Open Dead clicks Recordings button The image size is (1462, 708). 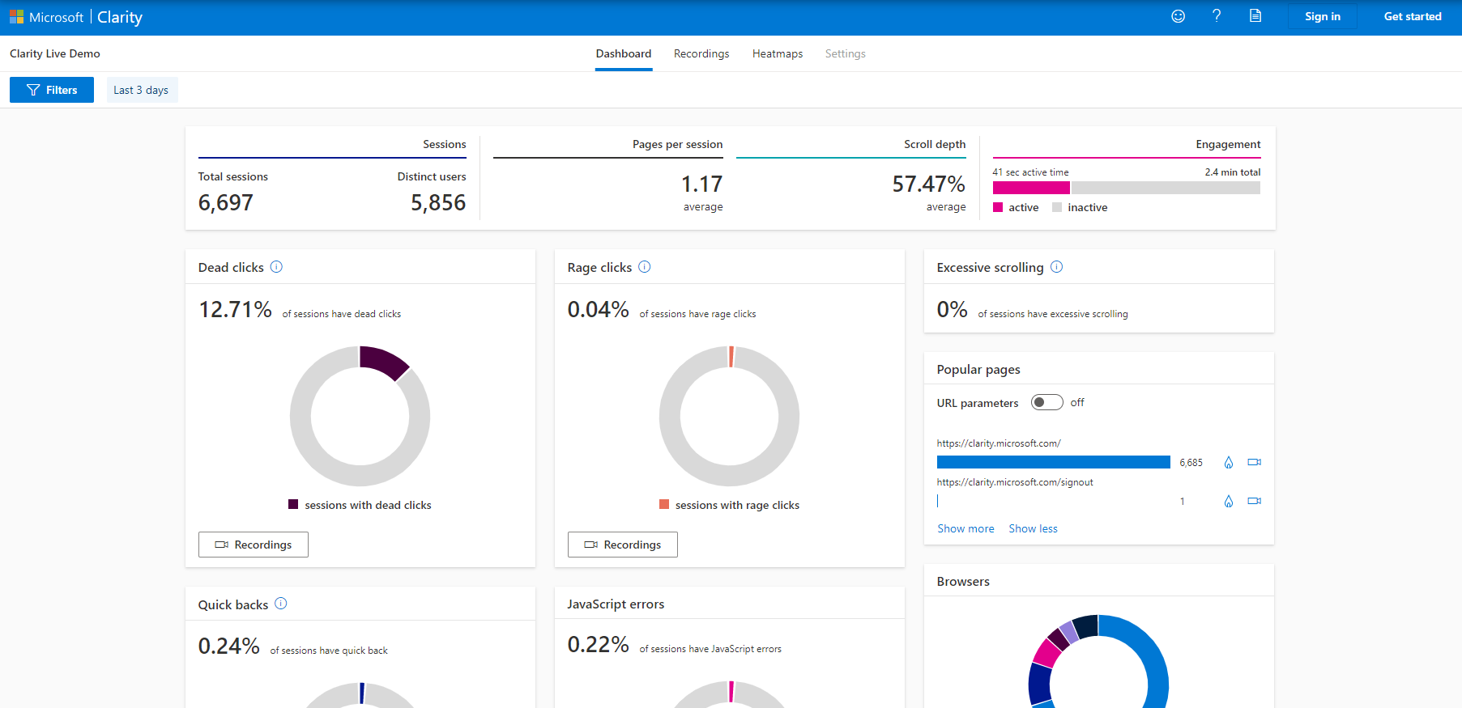point(254,545)
